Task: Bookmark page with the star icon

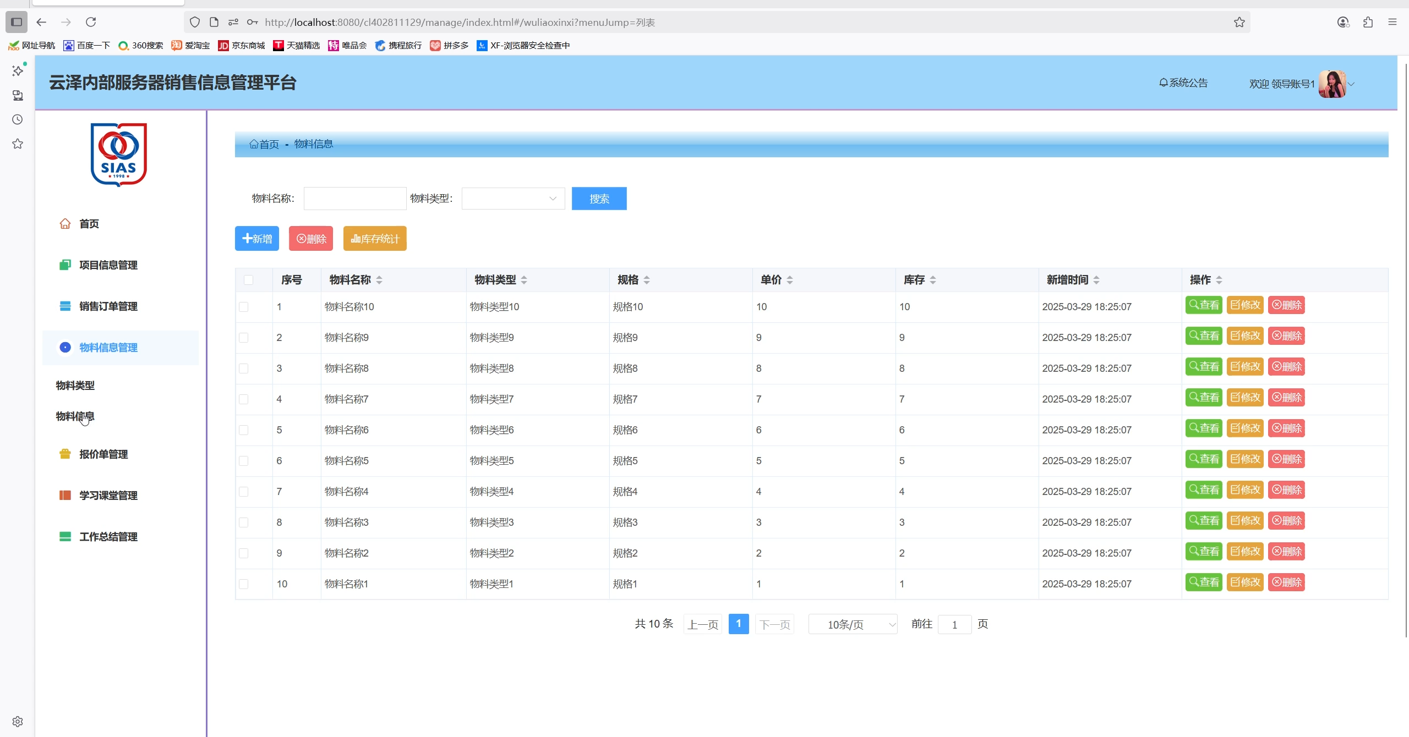Action: click(x=1239, y=22)
